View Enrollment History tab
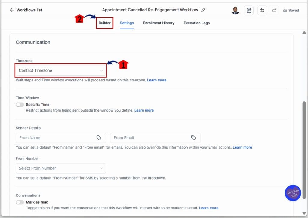308x218 pixels. pyautogui.click(x=159, y=23)
